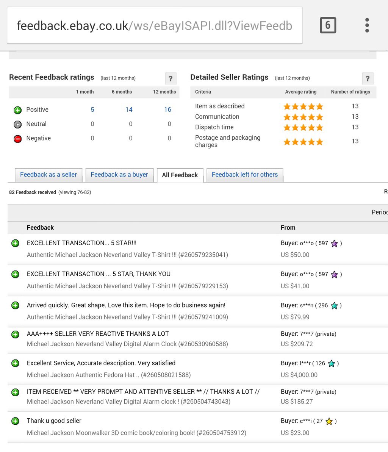Image resolution: width=388 pixels, height=452 pixels.
Task: Open help for Recent Feedback ratings
Action: coord(171,78)
